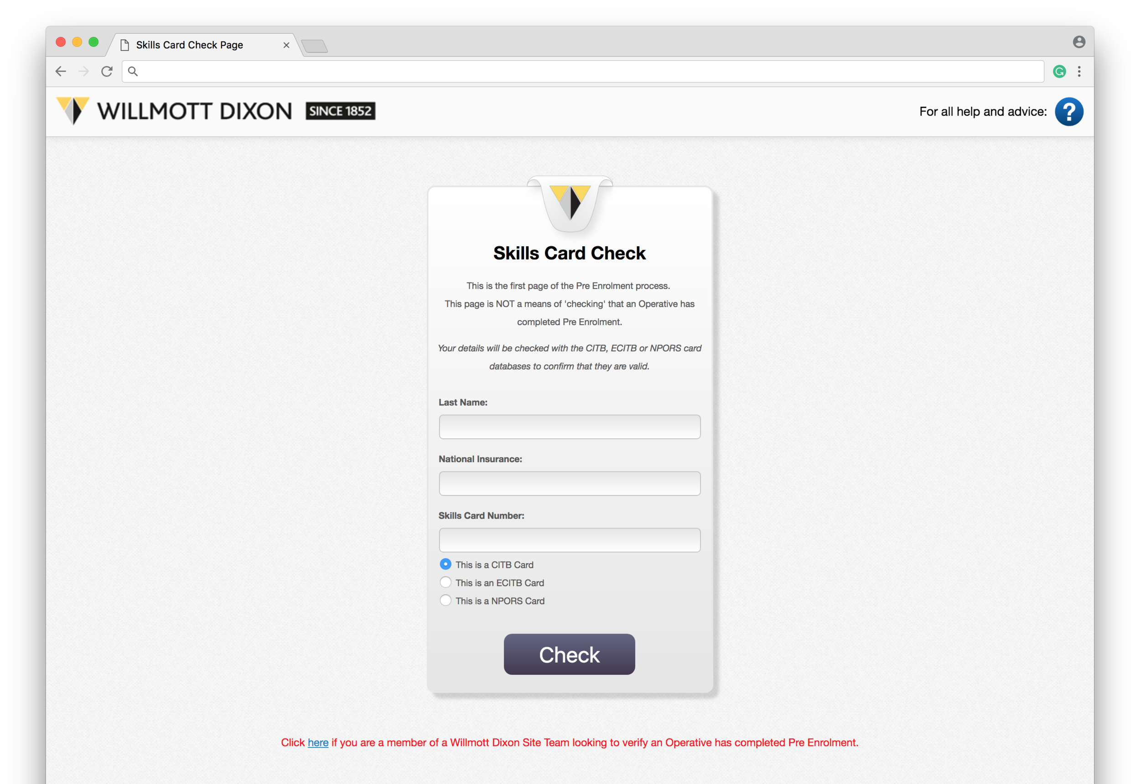Click the Skills Card Number input field
Viewport: 1140px width, 784px height.
click(569, 540)
